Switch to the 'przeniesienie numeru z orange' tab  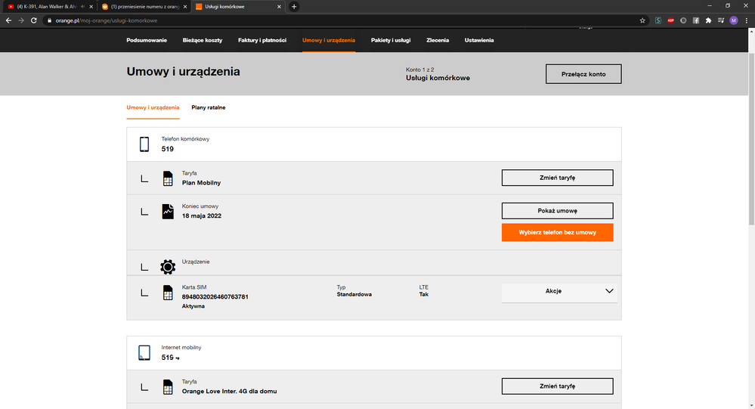tap(144, 7)
